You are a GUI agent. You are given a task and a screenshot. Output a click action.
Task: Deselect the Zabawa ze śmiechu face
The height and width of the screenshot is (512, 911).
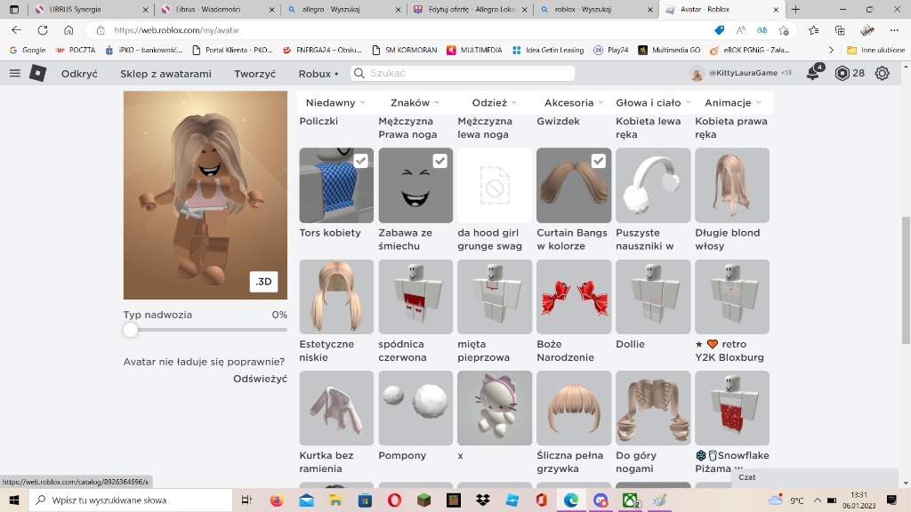439,161
